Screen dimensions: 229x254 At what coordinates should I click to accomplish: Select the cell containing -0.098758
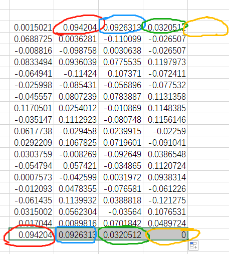(76, 50)
